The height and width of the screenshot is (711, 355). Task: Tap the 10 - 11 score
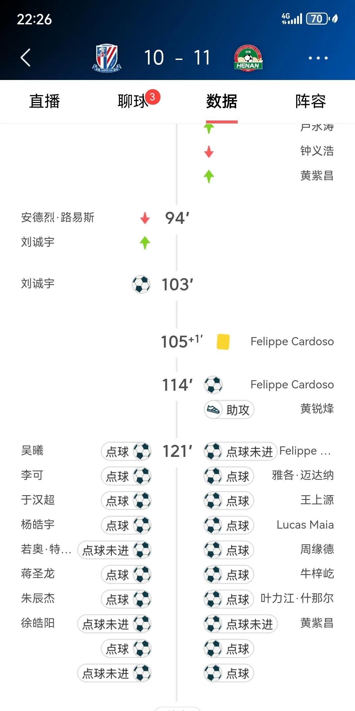(177, 58)
